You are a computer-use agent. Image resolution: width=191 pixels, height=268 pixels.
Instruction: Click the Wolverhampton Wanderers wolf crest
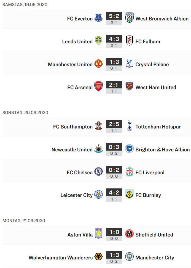99,257
